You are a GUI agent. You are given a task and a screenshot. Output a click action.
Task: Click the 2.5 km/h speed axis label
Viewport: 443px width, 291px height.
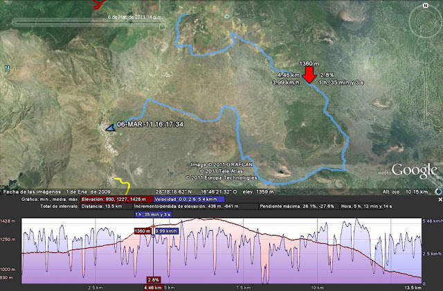(432, 254)
